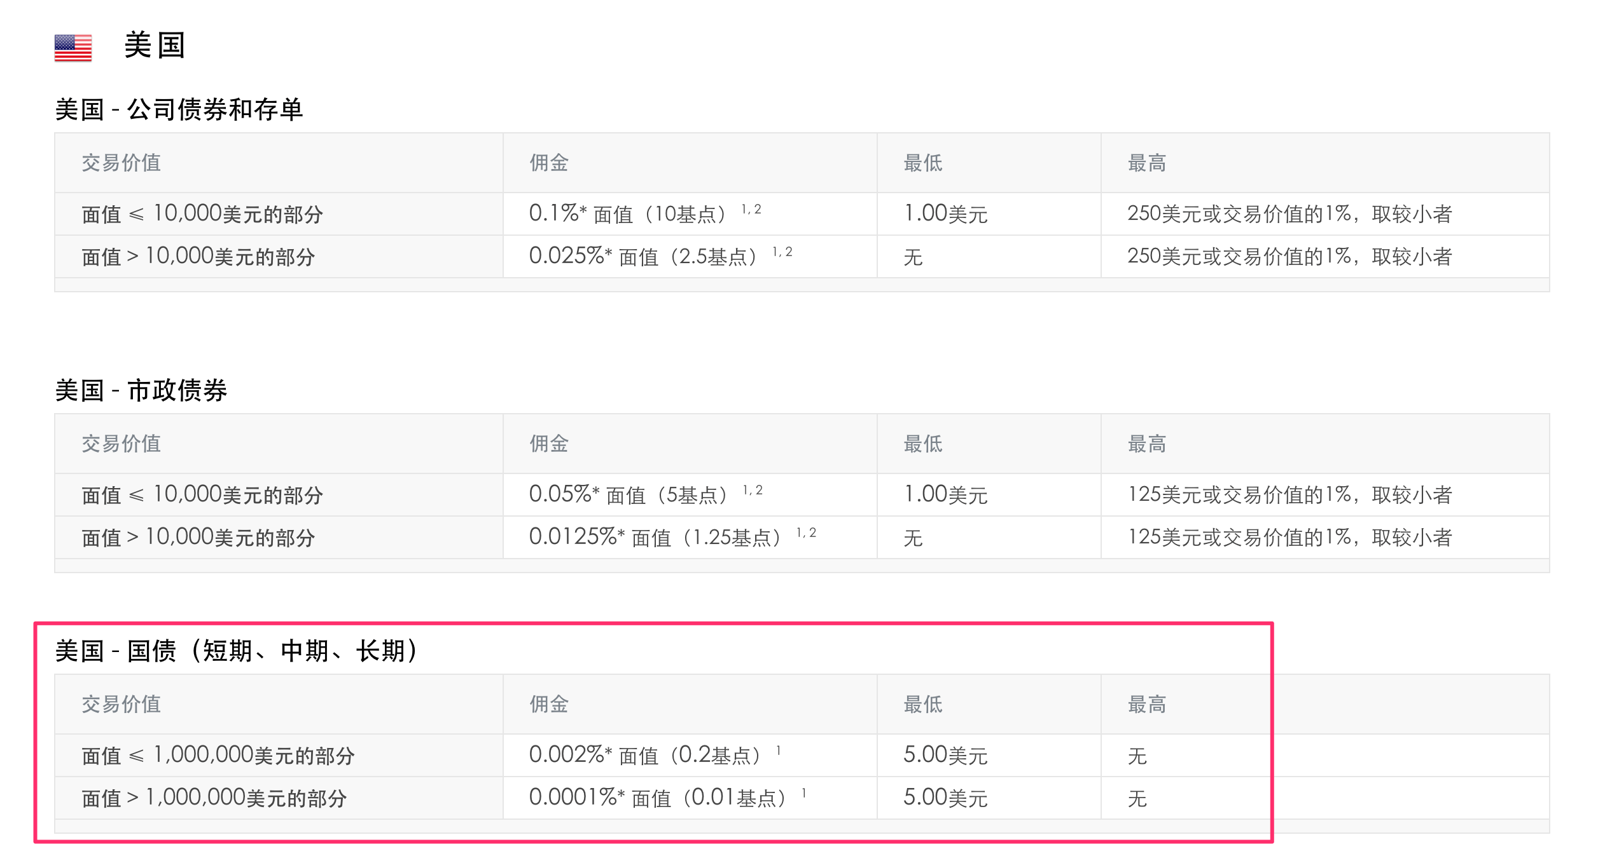Click the 美国 - 国债（短期、中期、长期）heading

click(x=237, y=651)
